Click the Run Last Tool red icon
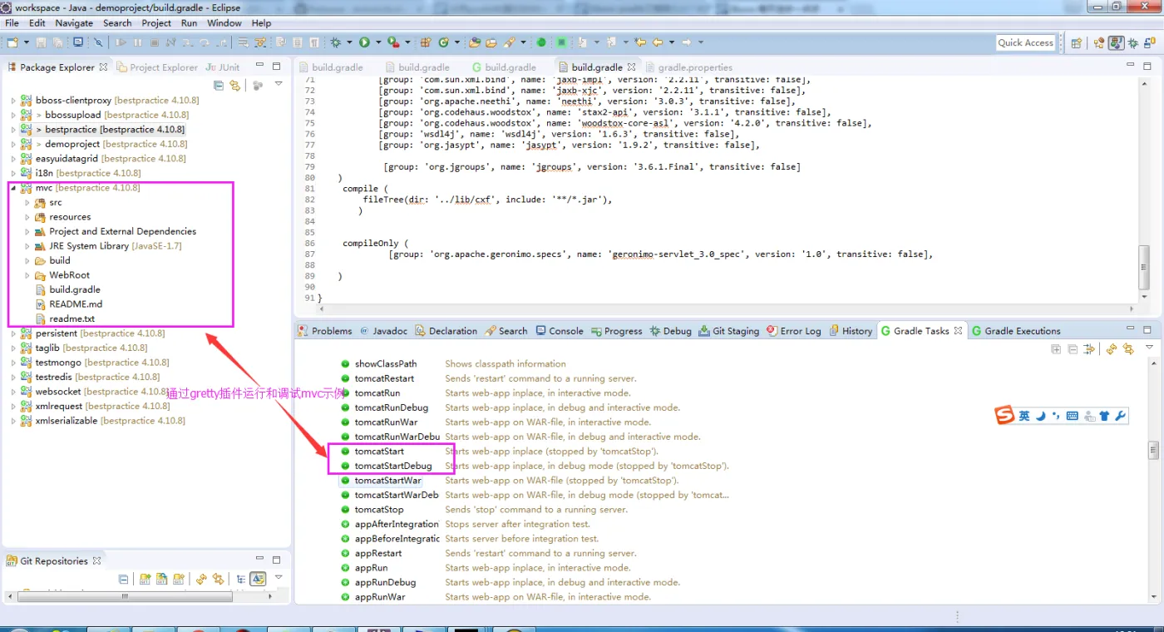The image size is (1164, 632). (393, 42)
